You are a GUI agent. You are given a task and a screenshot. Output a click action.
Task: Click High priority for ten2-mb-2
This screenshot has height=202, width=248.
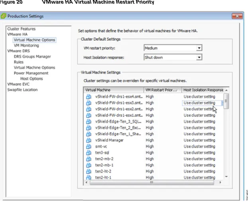pyautogui.click(x=150, y=159)
